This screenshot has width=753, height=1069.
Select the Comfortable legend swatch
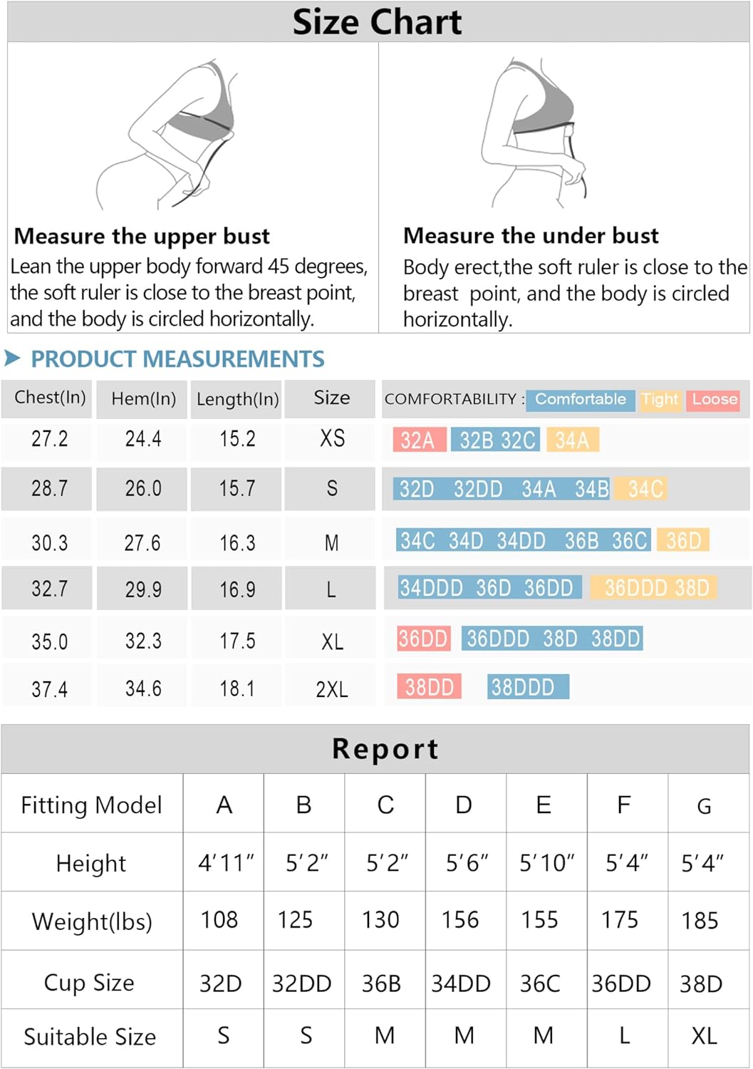click(x=580, y=400)
